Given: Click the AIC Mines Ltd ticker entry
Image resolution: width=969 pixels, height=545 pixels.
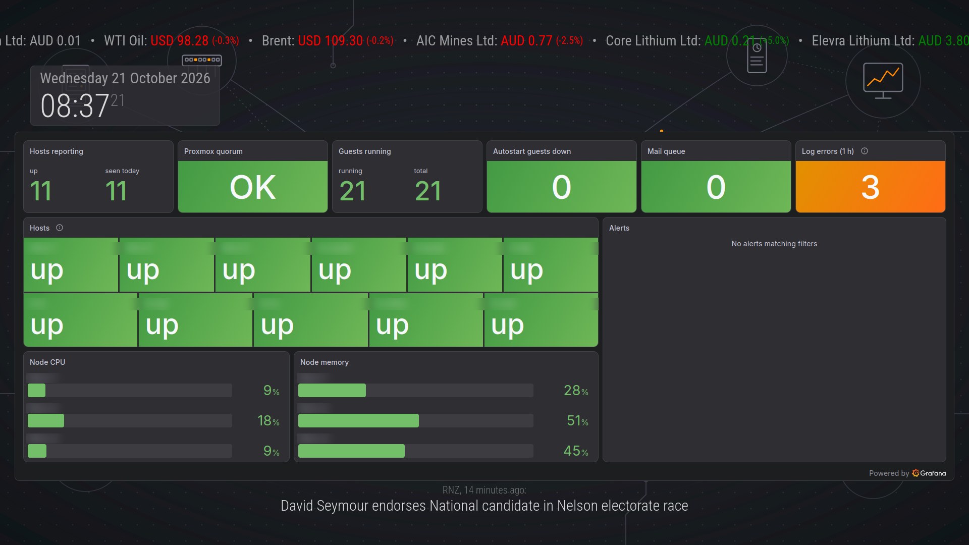Looking at the screenshot, I should [500, 41].
